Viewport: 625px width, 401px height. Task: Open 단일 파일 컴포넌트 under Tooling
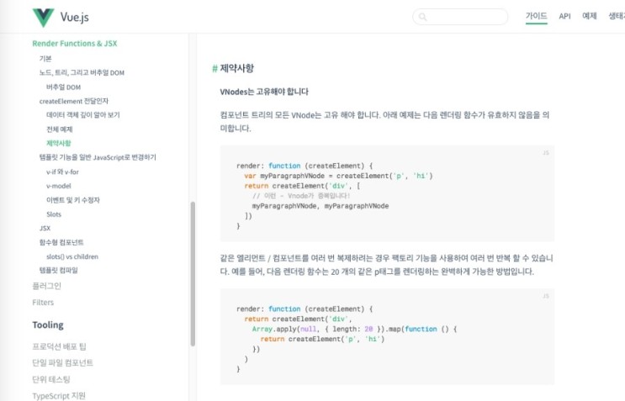pos(63,363)
